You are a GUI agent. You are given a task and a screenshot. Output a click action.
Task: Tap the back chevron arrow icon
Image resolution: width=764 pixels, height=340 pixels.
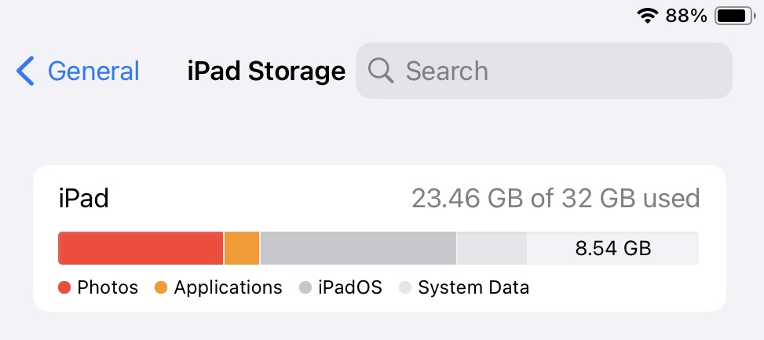coord(26,71)
